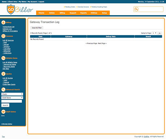Click the Go button beside page selector
This screenshot has width=166, height=139.
coord(160,33)
